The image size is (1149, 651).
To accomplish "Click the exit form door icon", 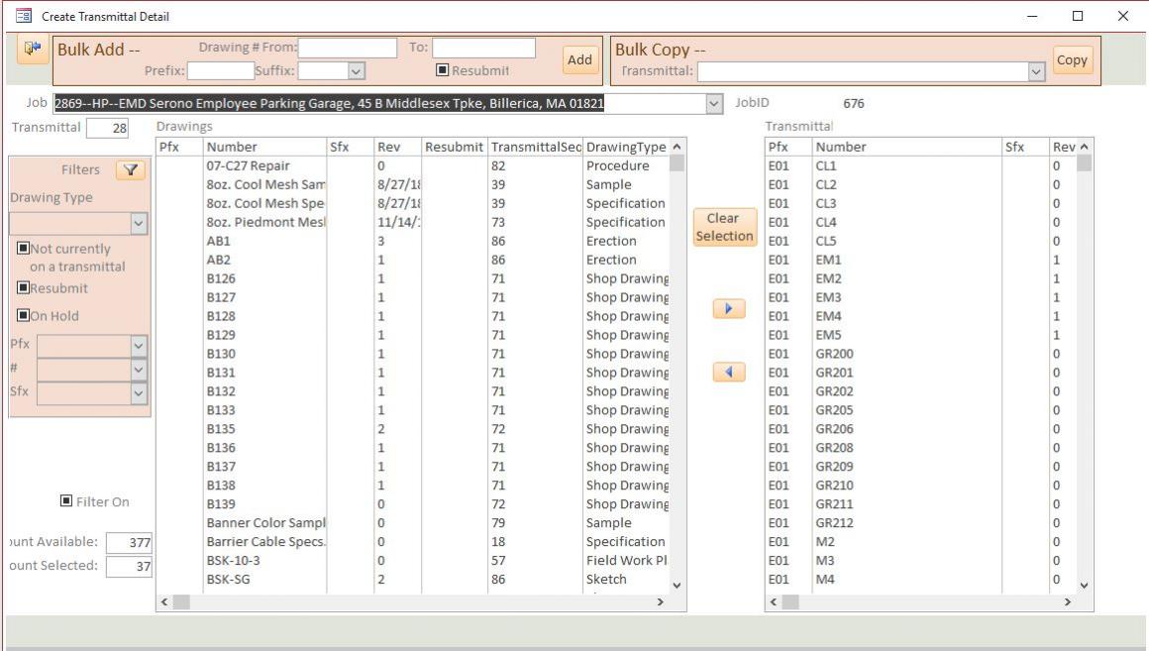I will [x=33, y=50].
